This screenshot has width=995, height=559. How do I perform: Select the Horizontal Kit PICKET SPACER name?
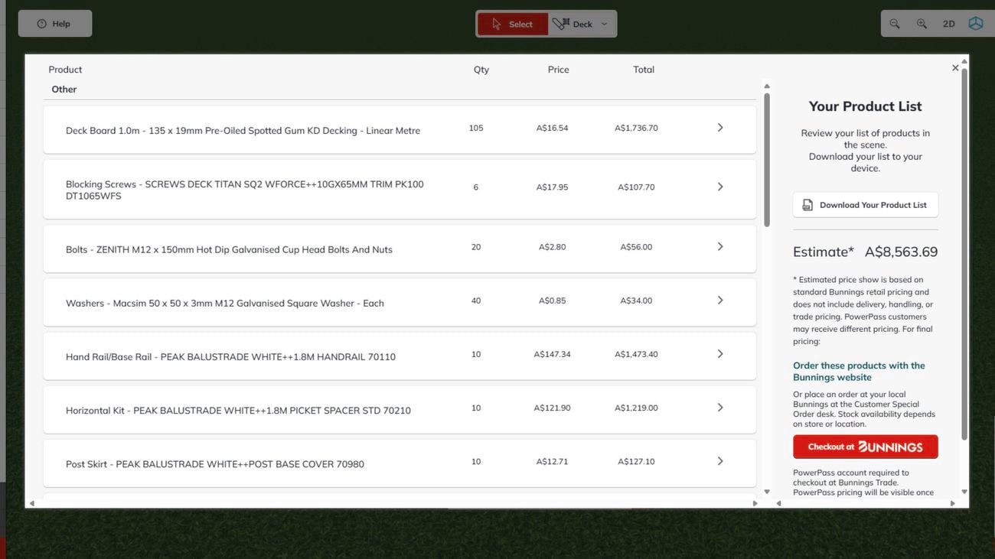238,411
